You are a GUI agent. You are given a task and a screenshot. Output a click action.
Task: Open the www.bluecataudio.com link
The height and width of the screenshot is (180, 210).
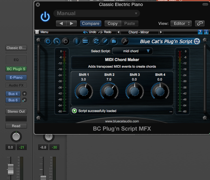(122, 121)
